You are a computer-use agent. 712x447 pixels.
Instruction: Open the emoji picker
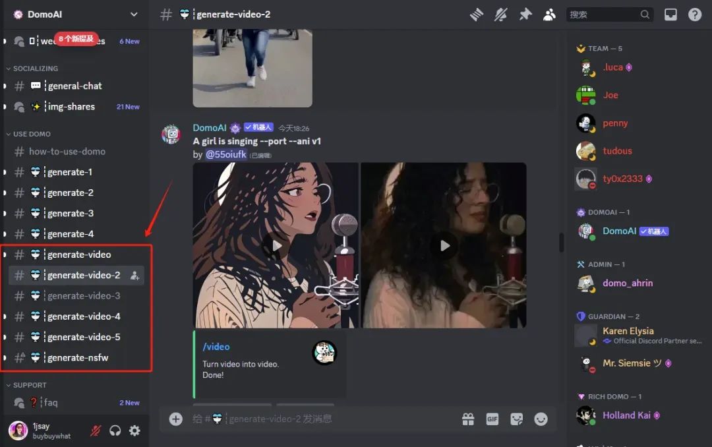(x=541, y=419)
